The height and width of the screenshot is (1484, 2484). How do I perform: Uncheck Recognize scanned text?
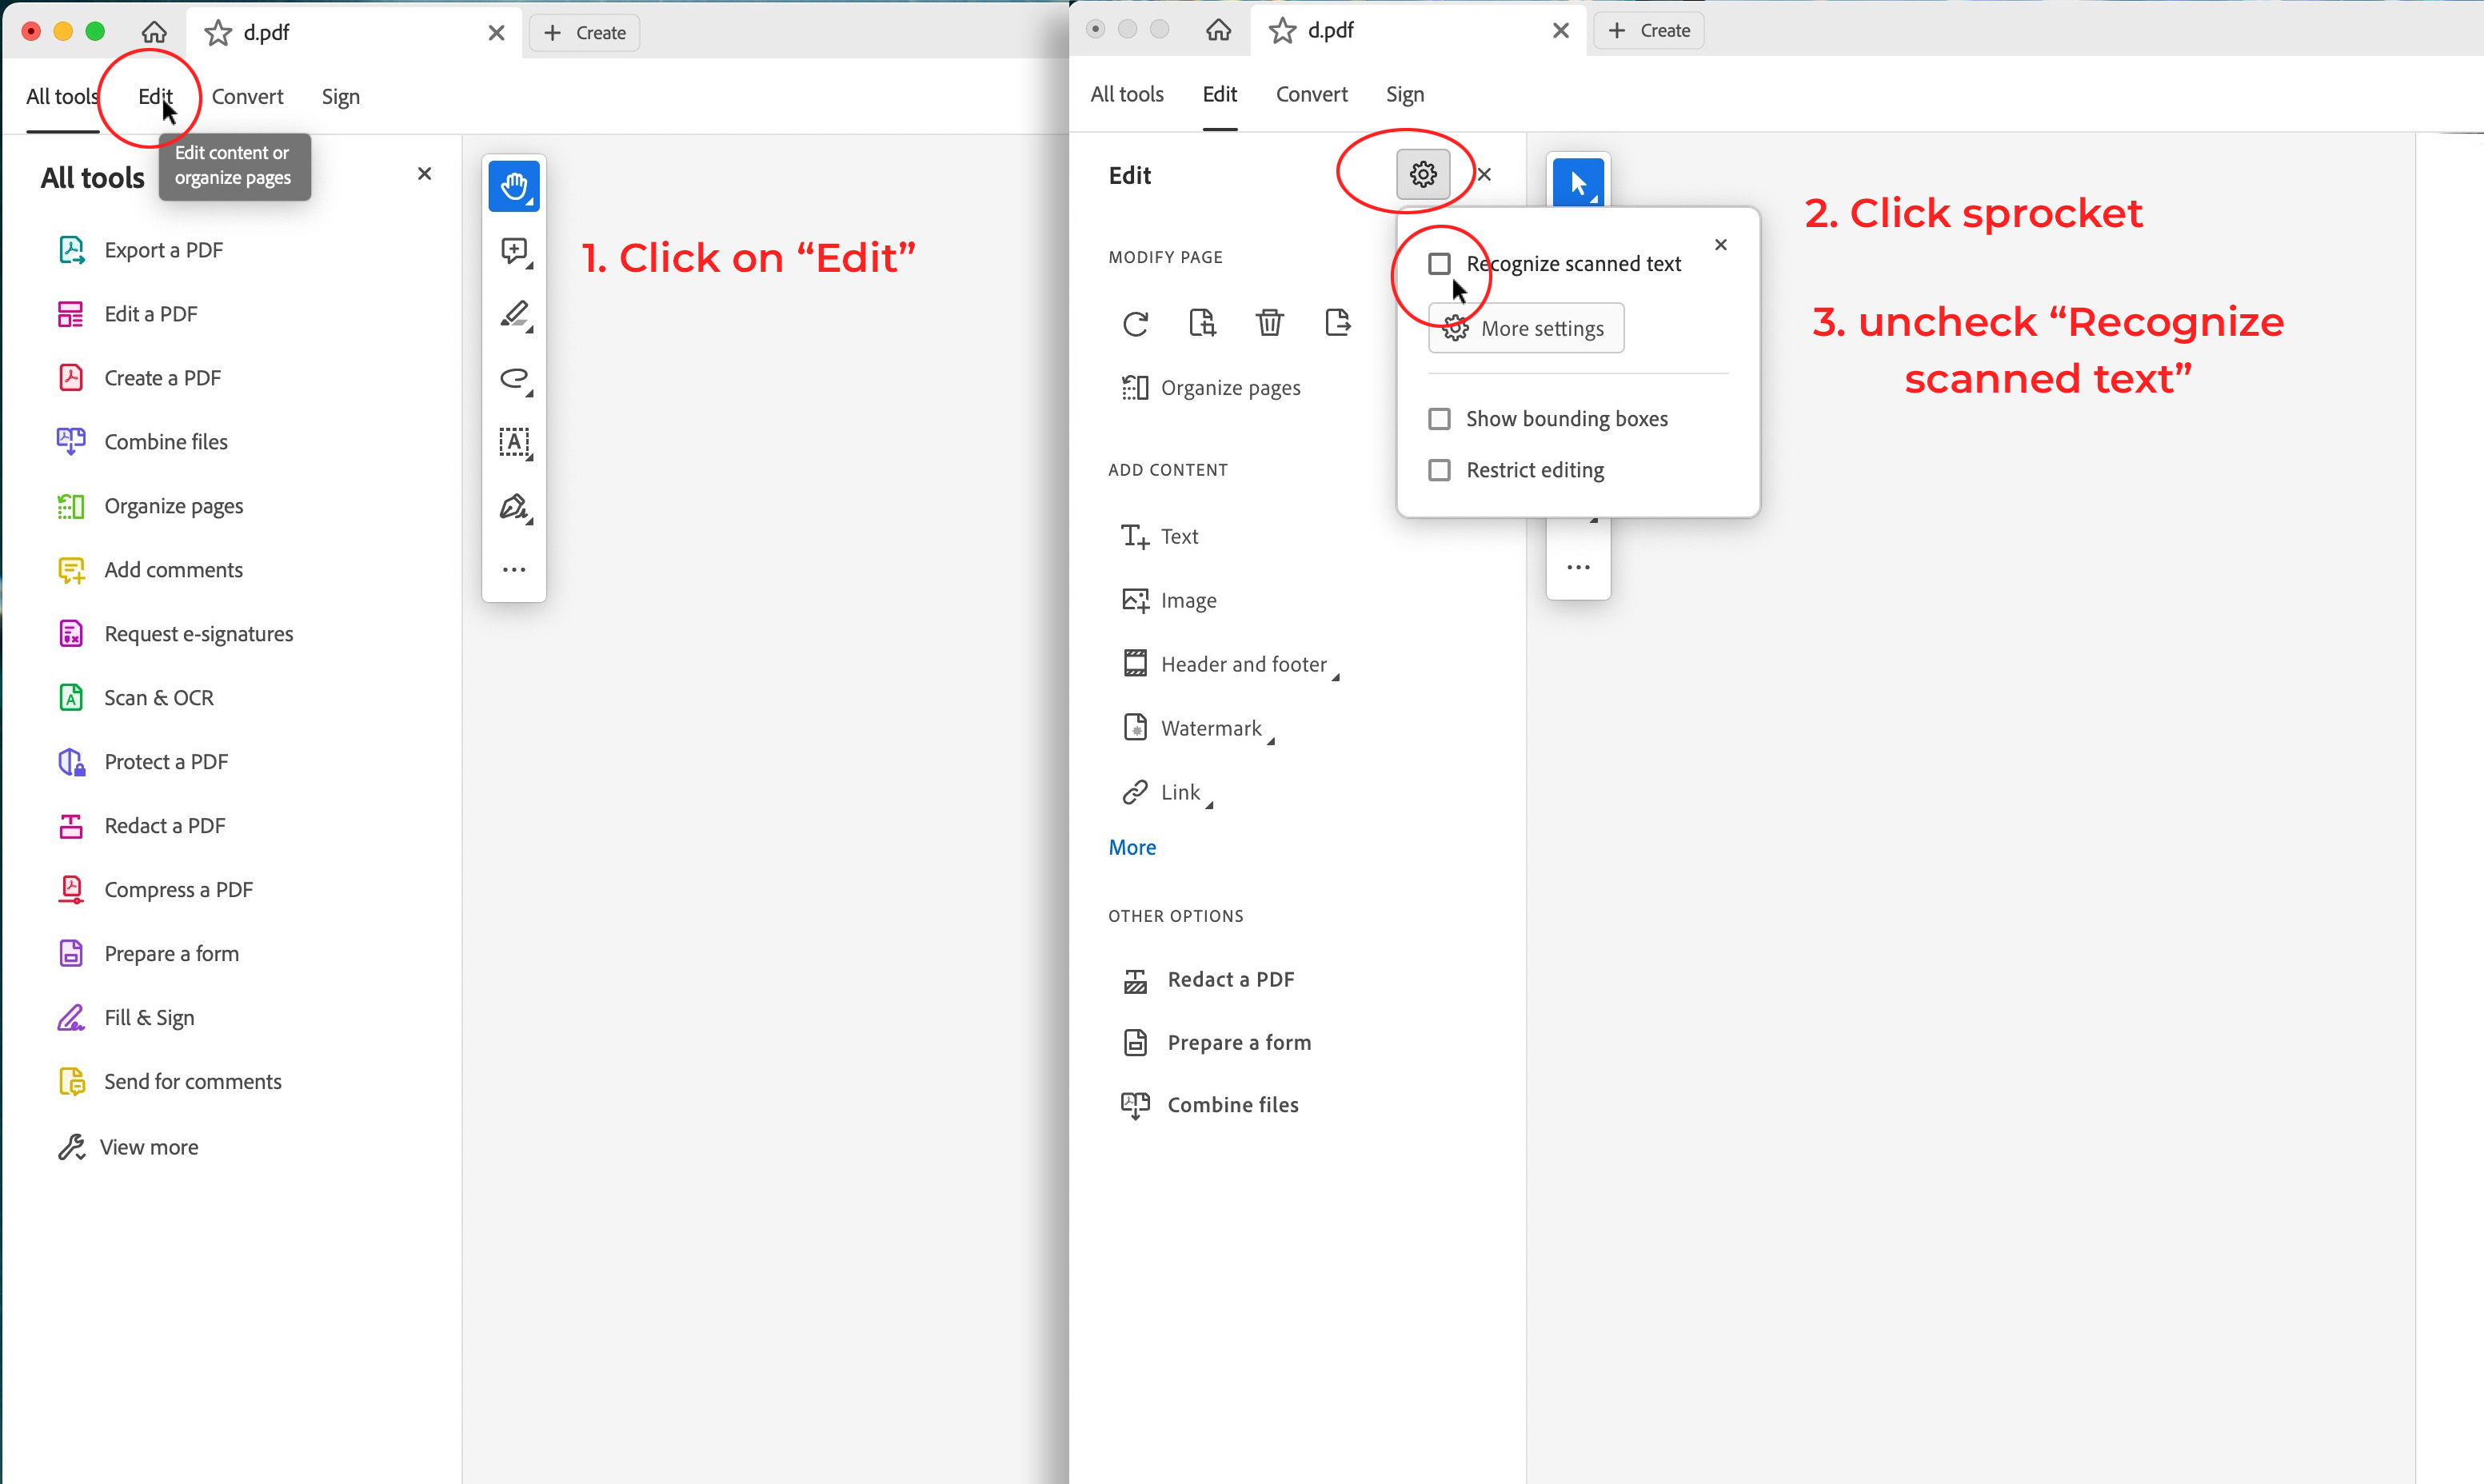tap(1440, 263)
